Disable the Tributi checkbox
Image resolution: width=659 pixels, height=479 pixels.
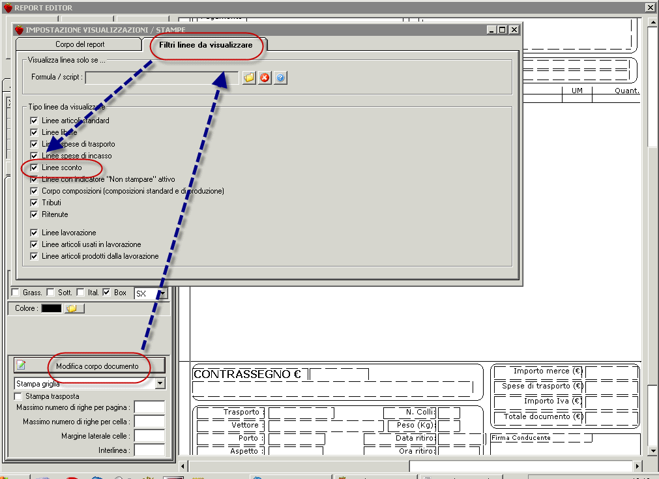tap(34, 203)
